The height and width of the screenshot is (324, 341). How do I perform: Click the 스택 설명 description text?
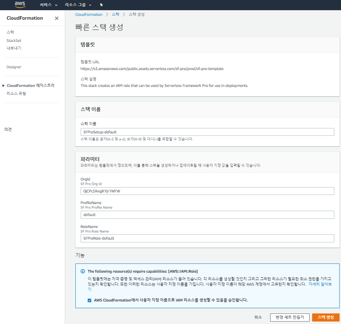[164, 86]
